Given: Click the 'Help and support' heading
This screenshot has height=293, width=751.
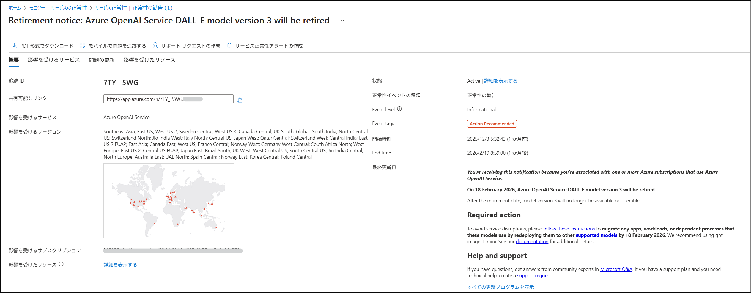Looking at the screenshot, I should pyautogui.click(x=497, y=256).
